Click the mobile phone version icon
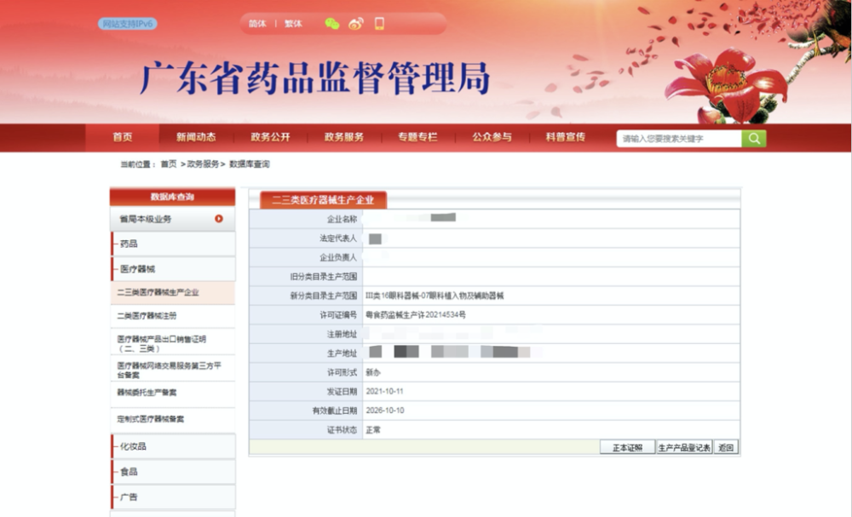Viewport: 852px width, 517px height. tap(379, 24)
